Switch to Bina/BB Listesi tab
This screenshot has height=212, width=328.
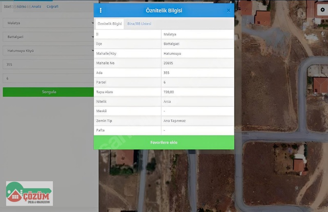click(x=139, y=24)
